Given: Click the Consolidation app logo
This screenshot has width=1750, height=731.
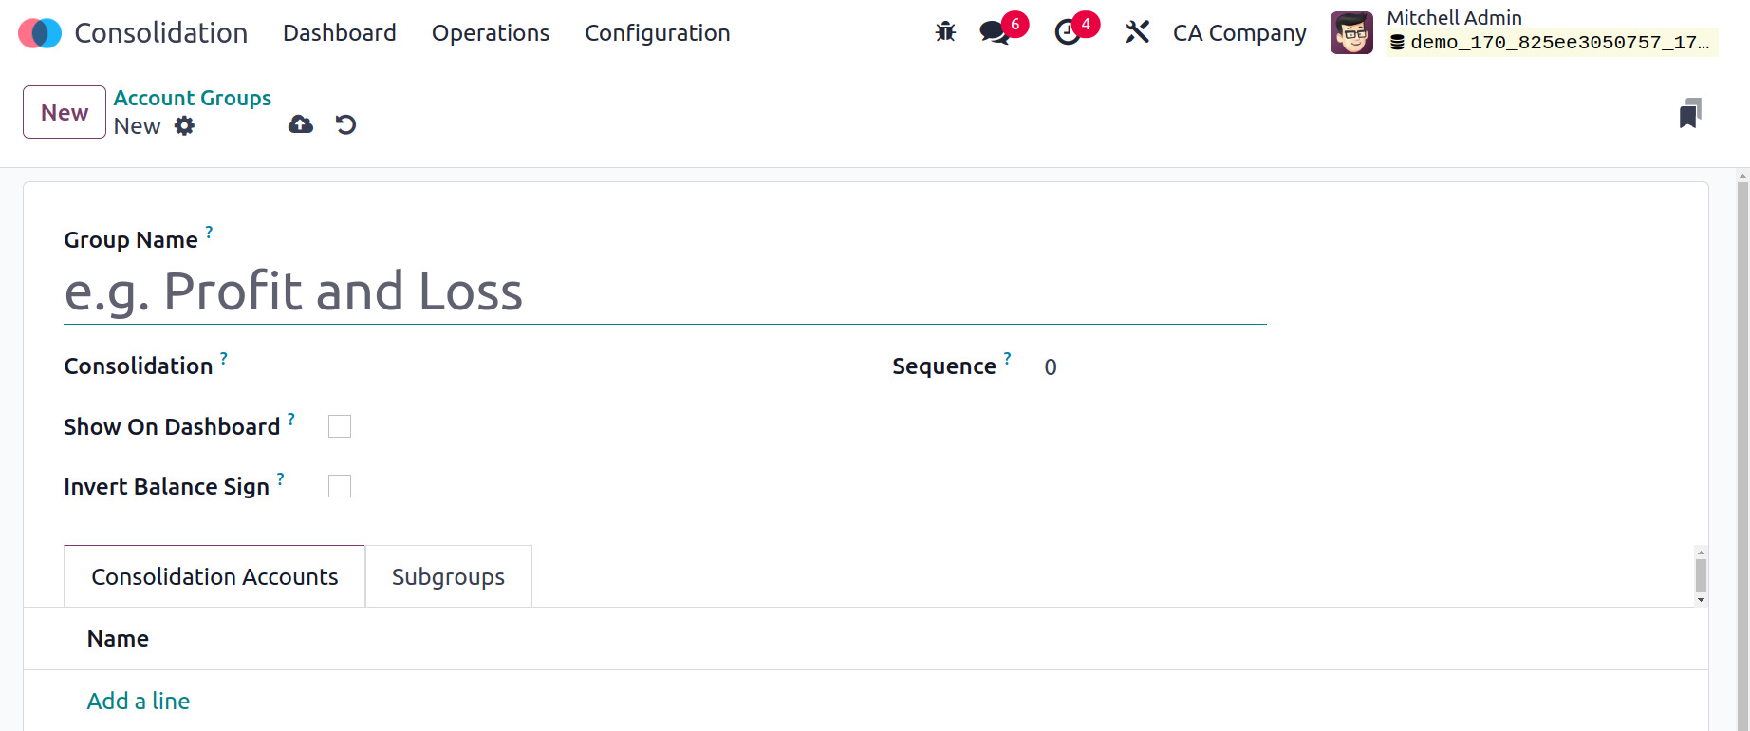Looking at the screenshot, I should [x=40, y=32].
